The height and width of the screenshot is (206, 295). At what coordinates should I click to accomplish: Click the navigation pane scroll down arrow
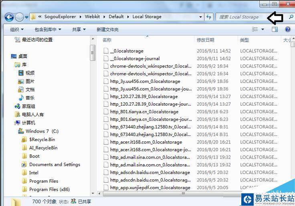(x=93, y=194)
